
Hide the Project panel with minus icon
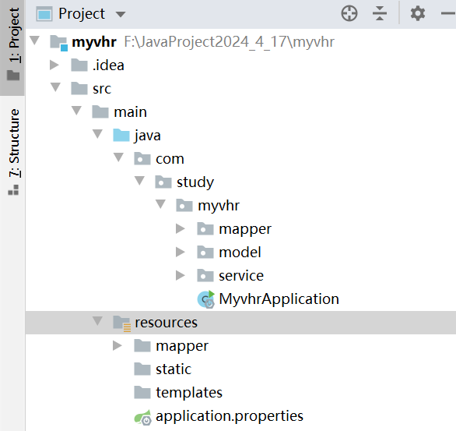(448, 14)
